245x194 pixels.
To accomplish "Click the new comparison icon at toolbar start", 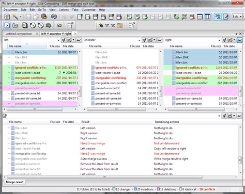I will (x=7, y=17).
